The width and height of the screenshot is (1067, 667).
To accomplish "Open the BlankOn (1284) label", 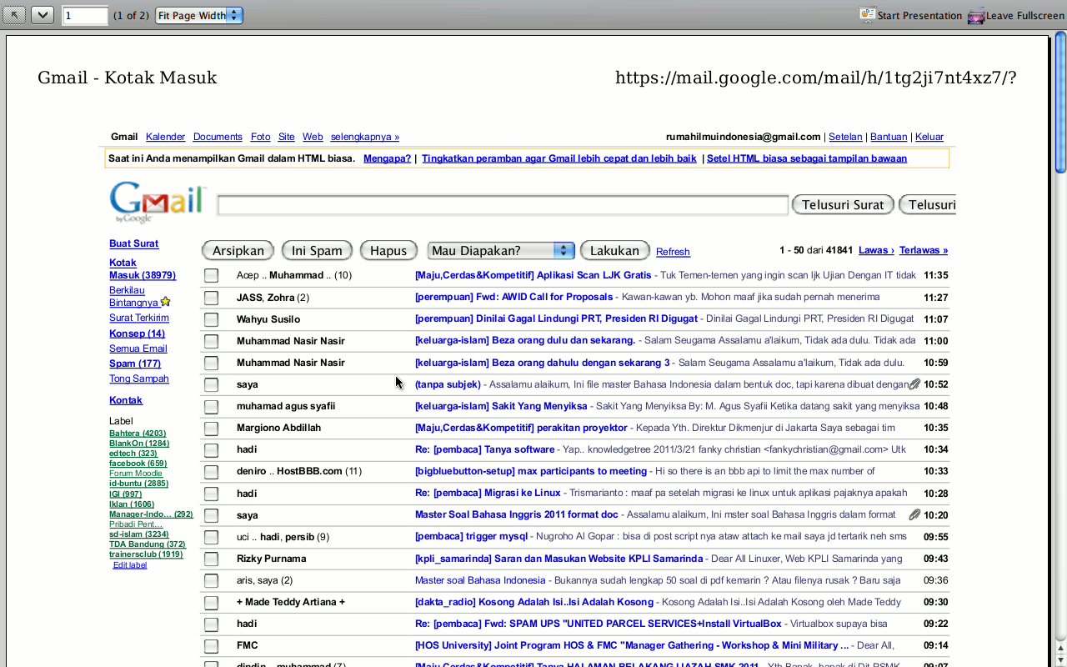I will (139, 444).
